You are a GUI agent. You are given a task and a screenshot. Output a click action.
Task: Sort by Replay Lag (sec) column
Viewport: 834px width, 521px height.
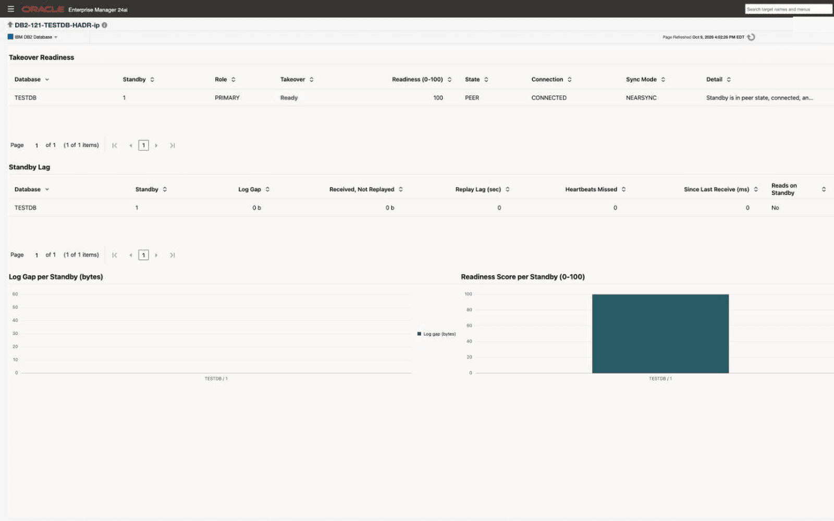pos(508,190)
